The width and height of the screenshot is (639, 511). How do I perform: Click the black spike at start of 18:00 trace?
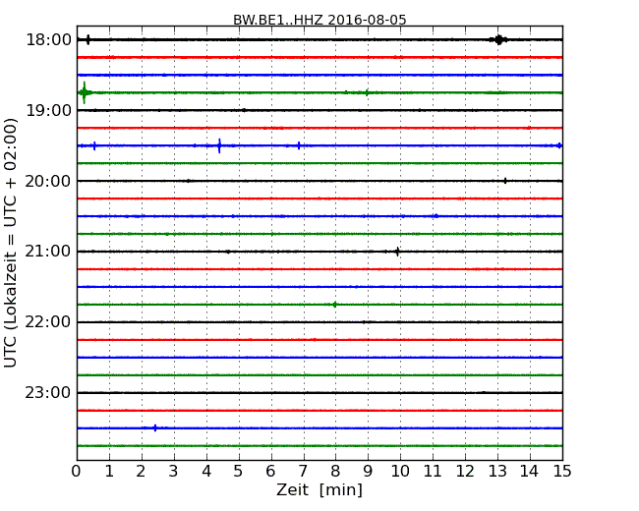88,39
